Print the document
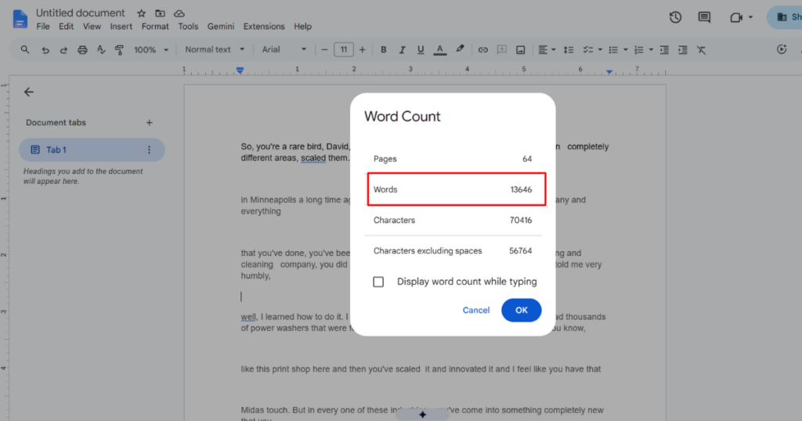The width and height of the screenshot is (802, 421). pos(82,50)
